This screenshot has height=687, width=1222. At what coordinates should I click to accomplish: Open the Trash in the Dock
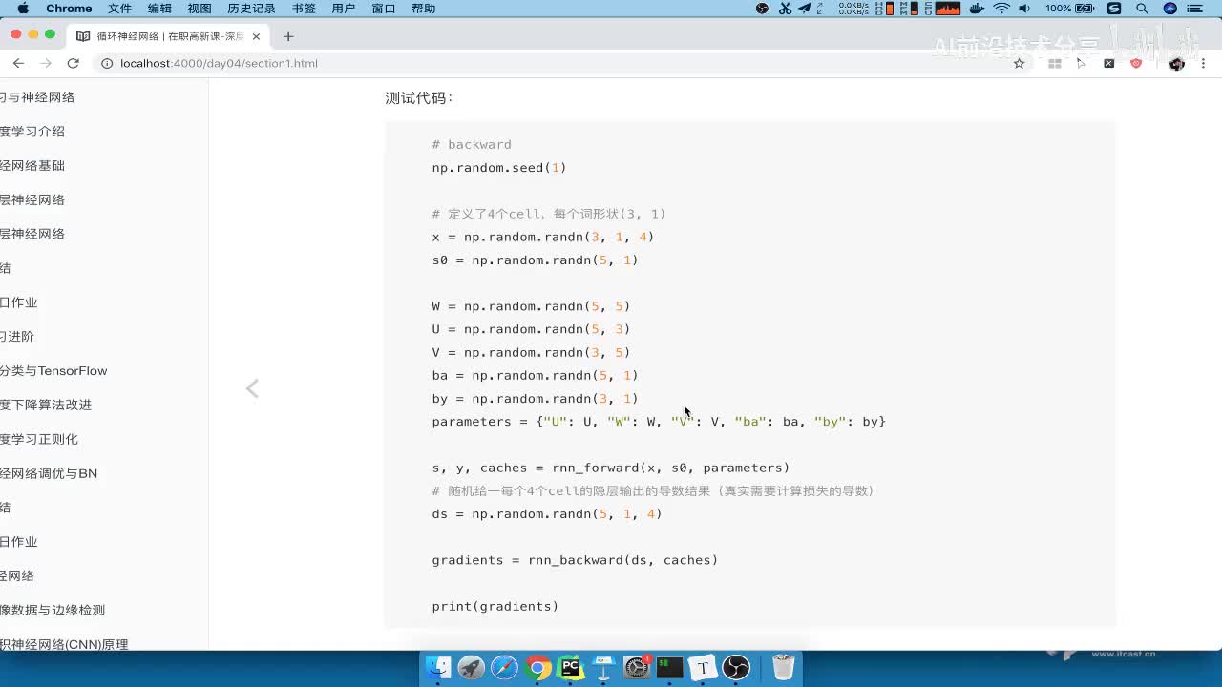coord(783,667)
